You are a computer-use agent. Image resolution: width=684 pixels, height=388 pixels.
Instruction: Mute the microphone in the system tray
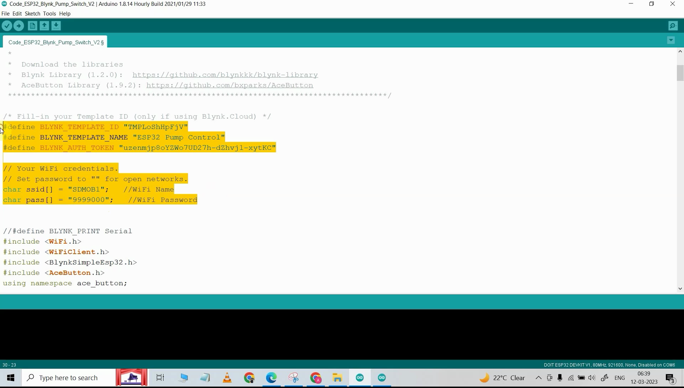pos(560,377)
